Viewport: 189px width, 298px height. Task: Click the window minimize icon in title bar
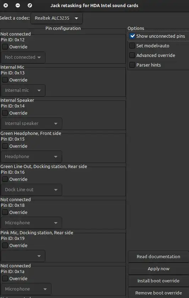coord(18,5)
